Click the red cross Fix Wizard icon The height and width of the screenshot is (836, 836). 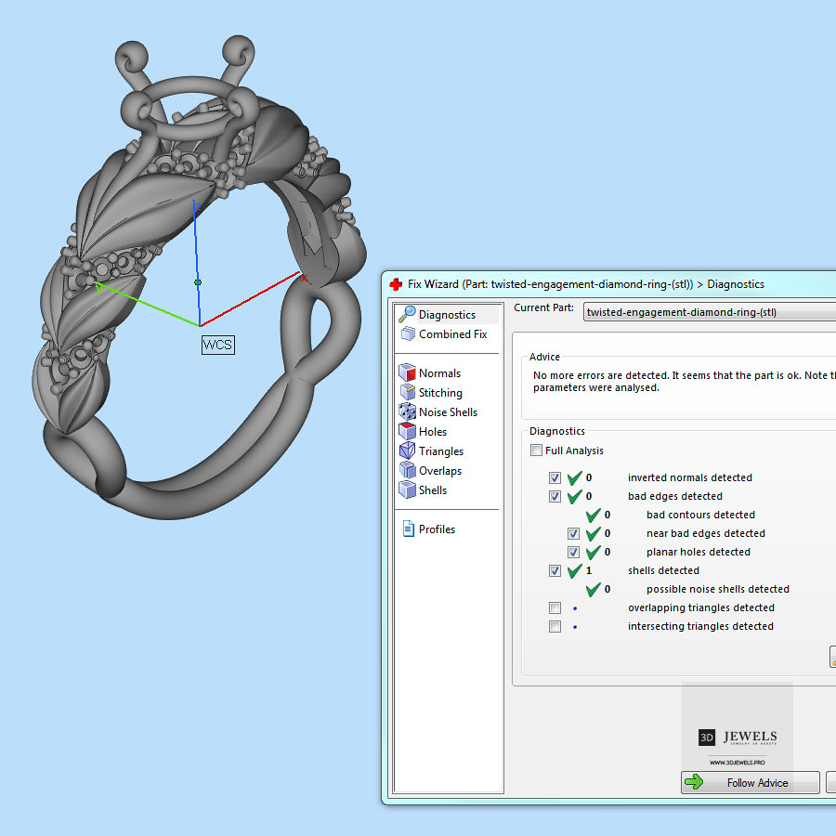pyautogui.click(x=396, y=284)
